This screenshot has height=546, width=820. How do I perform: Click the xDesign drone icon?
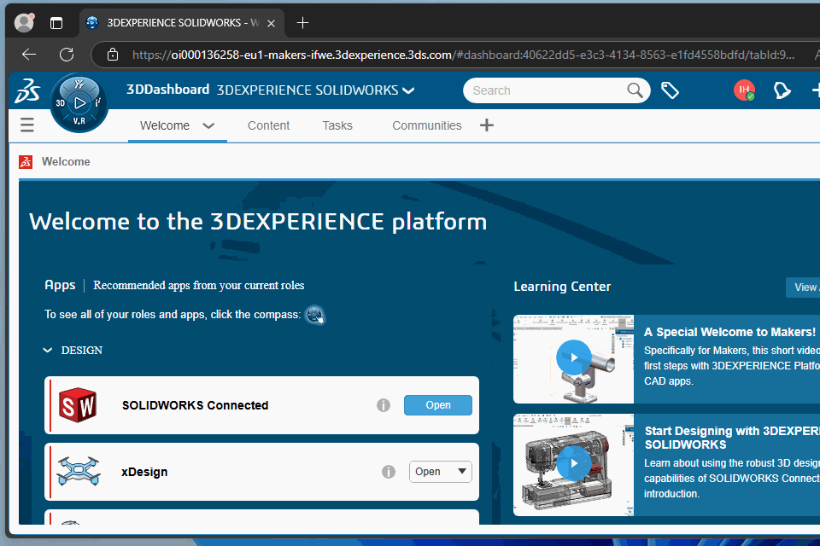[x=79, y=472]
